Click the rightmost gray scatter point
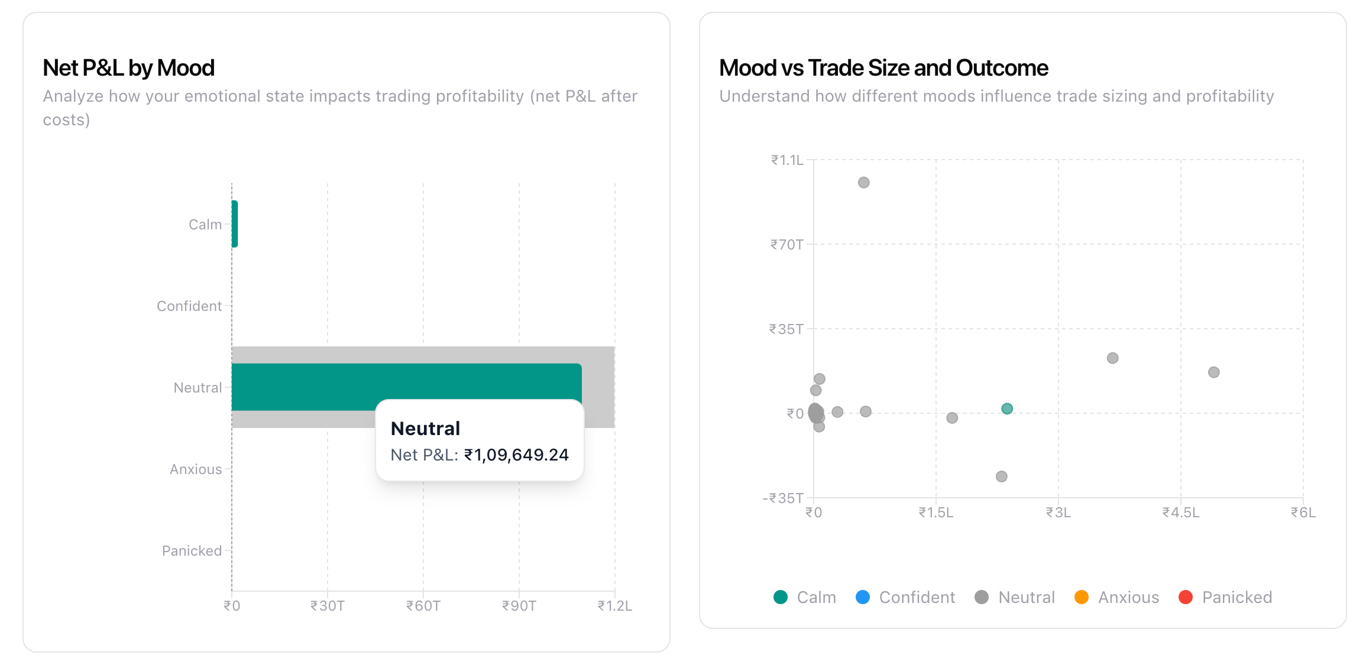Image resolution: width=1366 pixels, height=668 pixels. click(1214, 372)
